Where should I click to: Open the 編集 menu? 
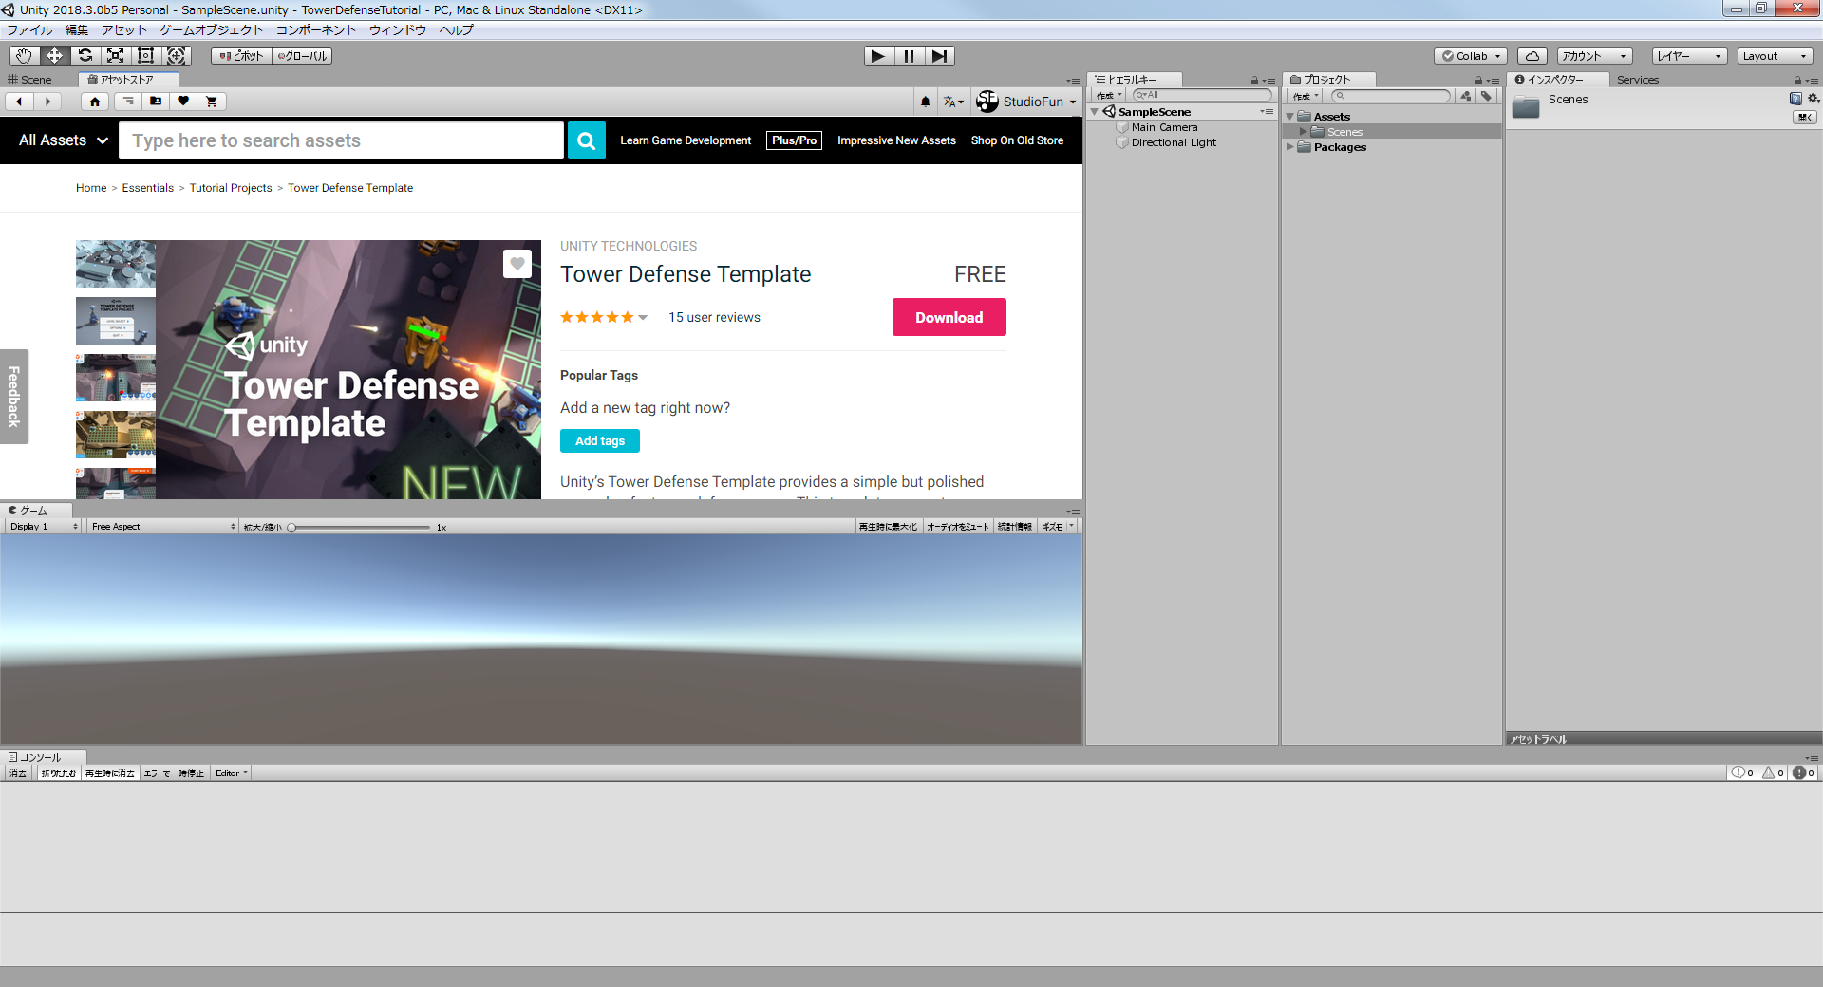click(77, 30)
